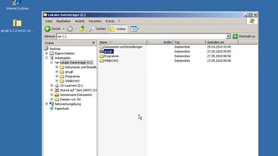Collapse Arbeitsplatz tree node

click(46, 58)
